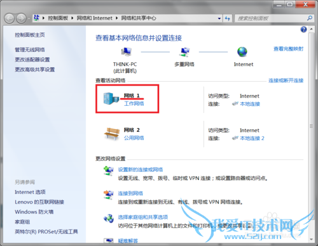Open 管理无线网络 in the sidebar
Image resolution: width=318 pixels, height=246 pixels.
30,49
